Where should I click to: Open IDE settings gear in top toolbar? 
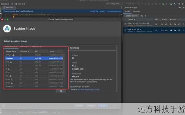pos(183,4)
